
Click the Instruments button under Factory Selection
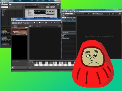[x=18, y=34]
